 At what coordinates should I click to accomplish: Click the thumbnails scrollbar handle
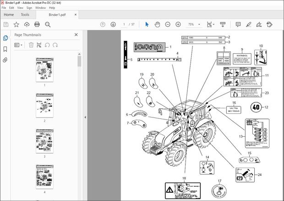(x=79, y=61)
